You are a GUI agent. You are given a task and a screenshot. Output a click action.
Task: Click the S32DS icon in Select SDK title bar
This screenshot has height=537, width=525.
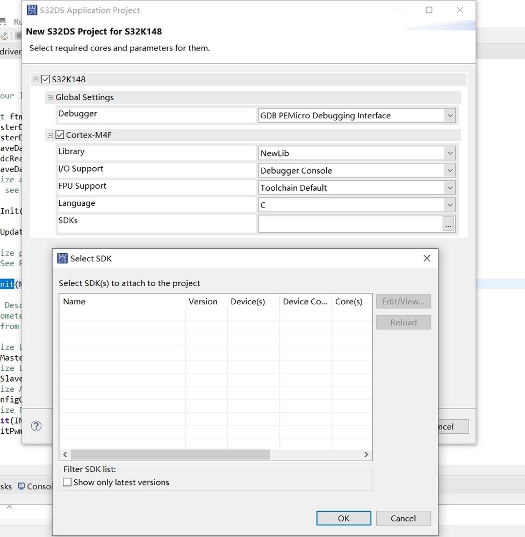click(62, 258)
